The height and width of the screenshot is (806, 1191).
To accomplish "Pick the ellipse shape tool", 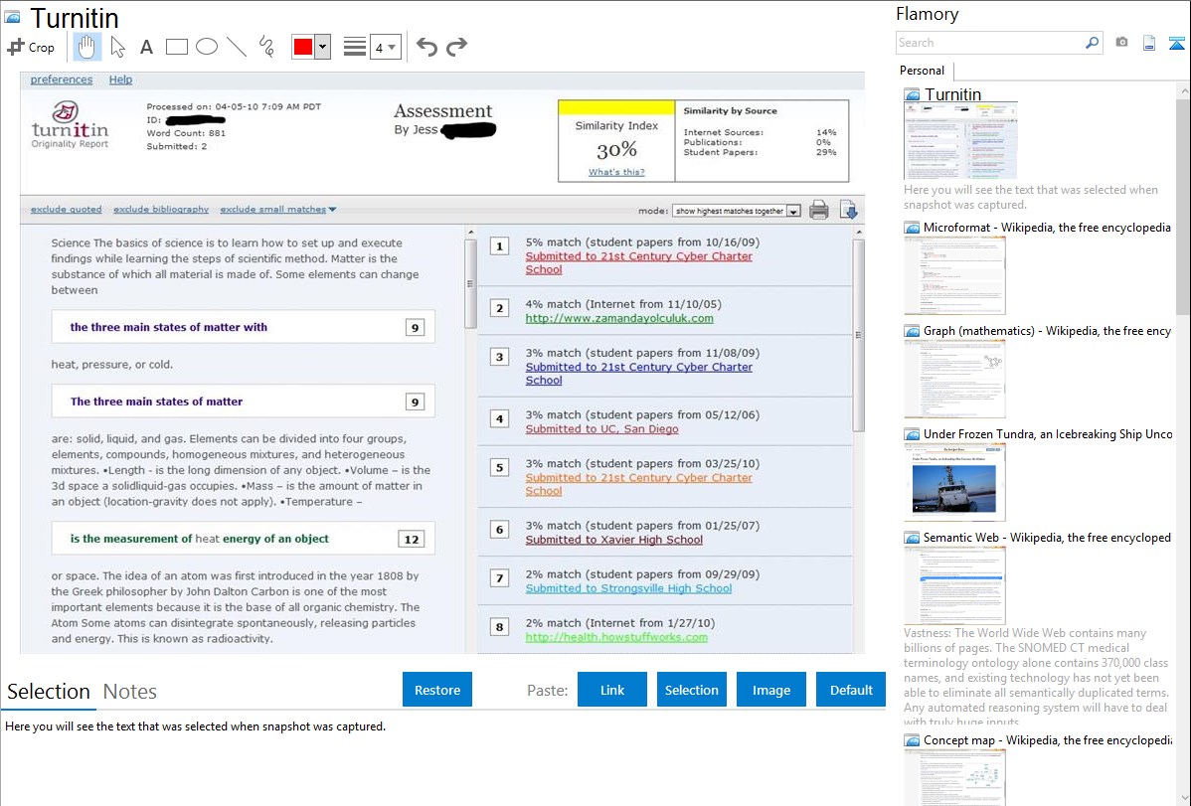I will pos(207,47).
